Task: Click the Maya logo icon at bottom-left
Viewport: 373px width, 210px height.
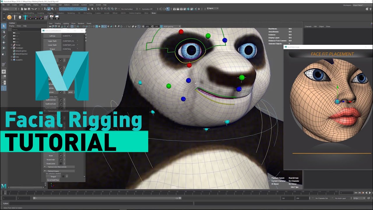Action: point(4,186)
